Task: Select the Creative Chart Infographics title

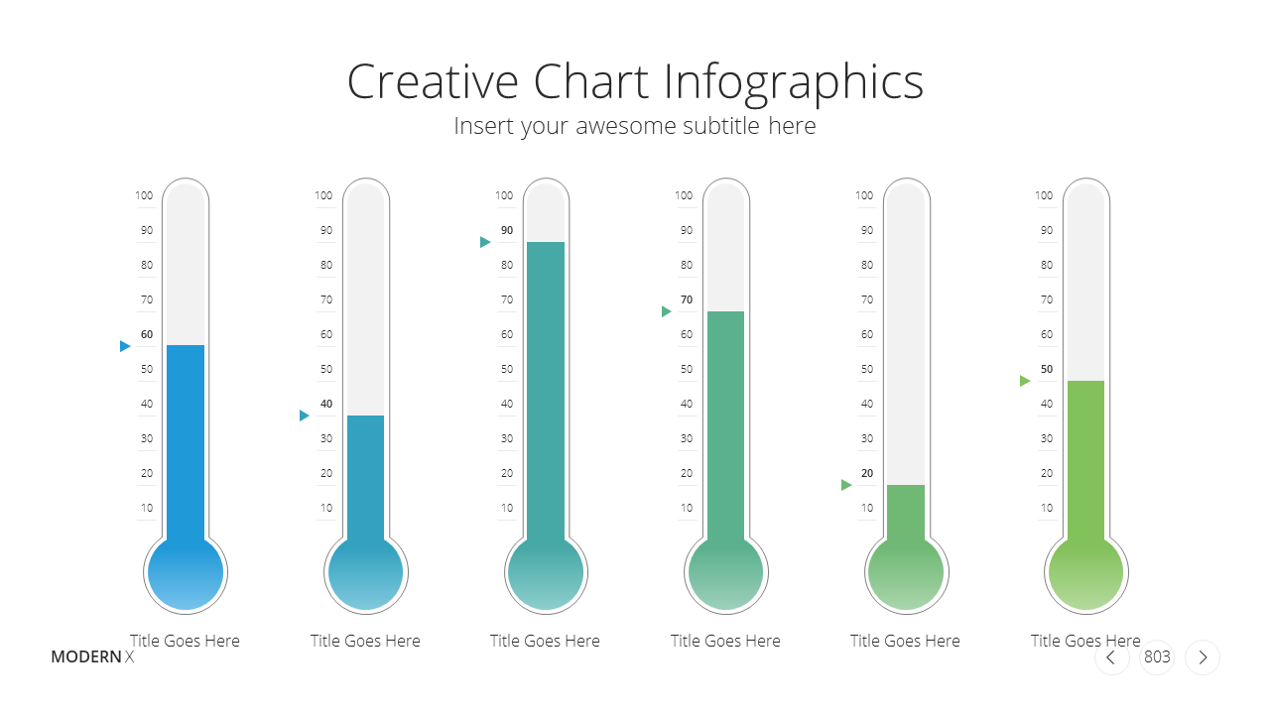Action: 635,81
